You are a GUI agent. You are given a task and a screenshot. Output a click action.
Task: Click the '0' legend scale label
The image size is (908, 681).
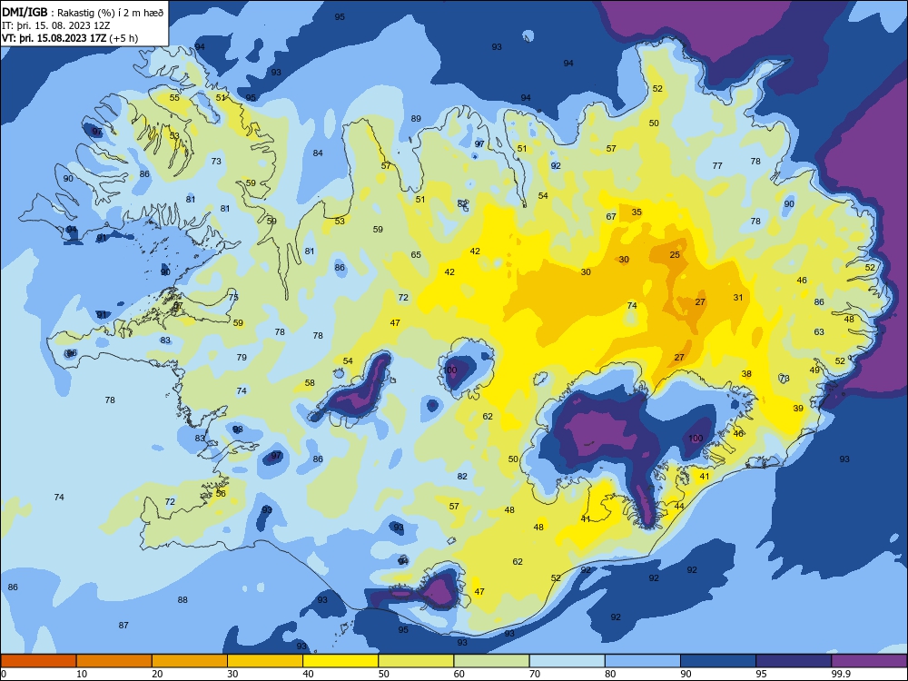coord(4,674)
